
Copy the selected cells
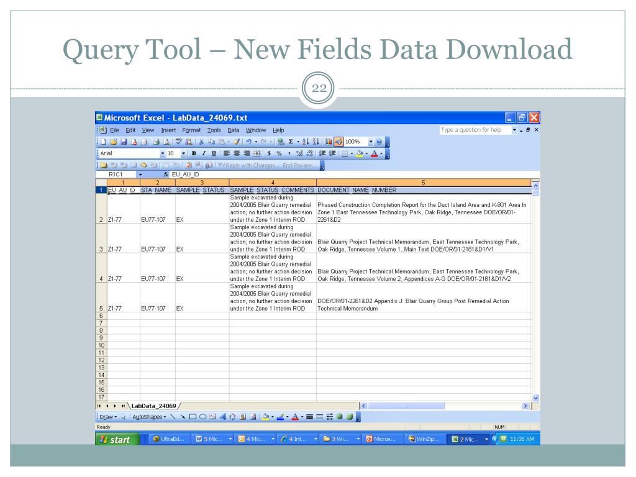[211, 142]
